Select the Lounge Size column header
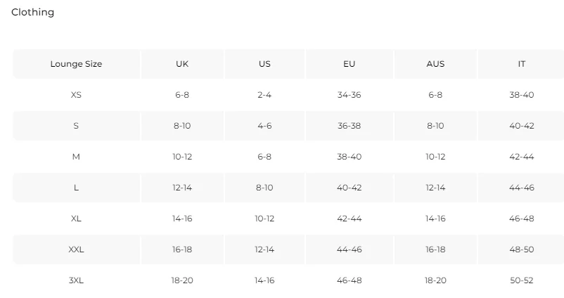564x298 pixels. pos(76,64)
